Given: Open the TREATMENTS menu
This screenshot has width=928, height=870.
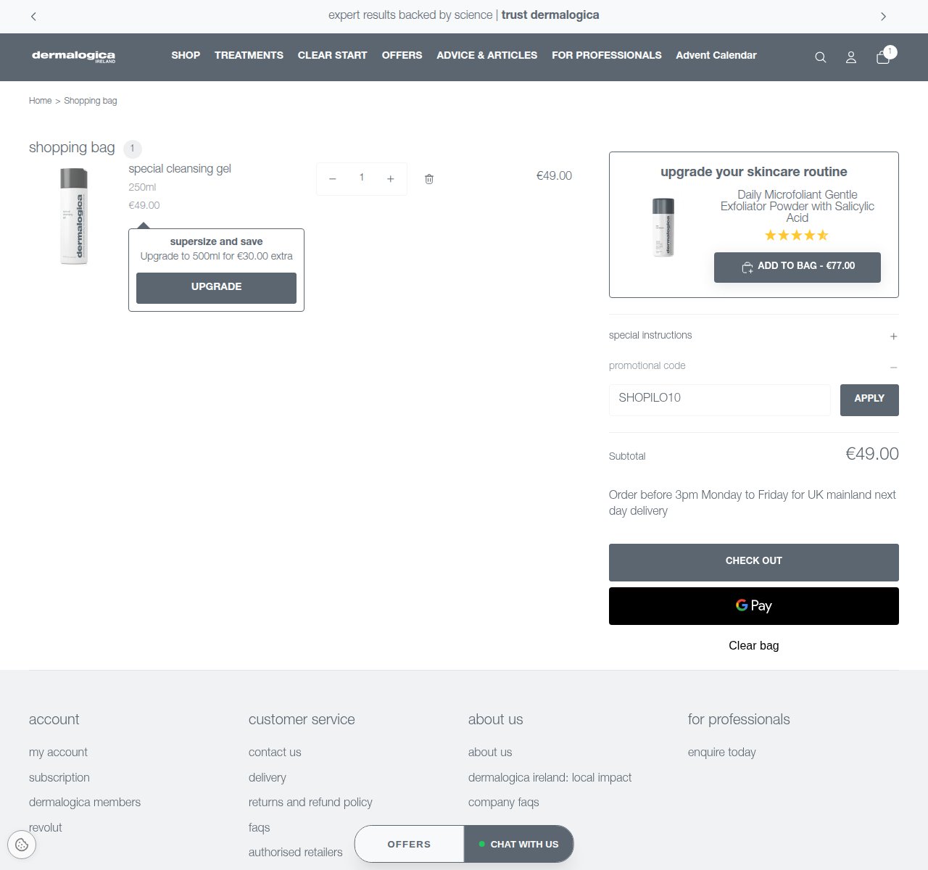Looking at the screenshot, I should click(249, 55).
